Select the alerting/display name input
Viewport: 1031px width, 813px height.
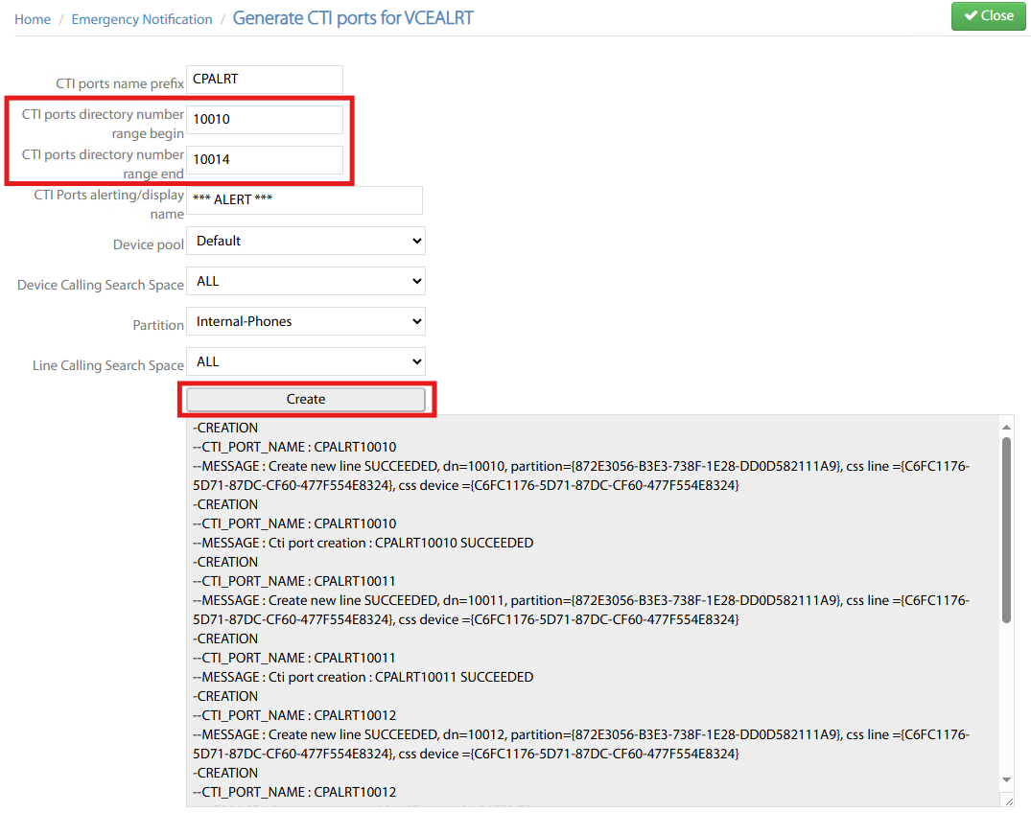(x=304, y=200)
